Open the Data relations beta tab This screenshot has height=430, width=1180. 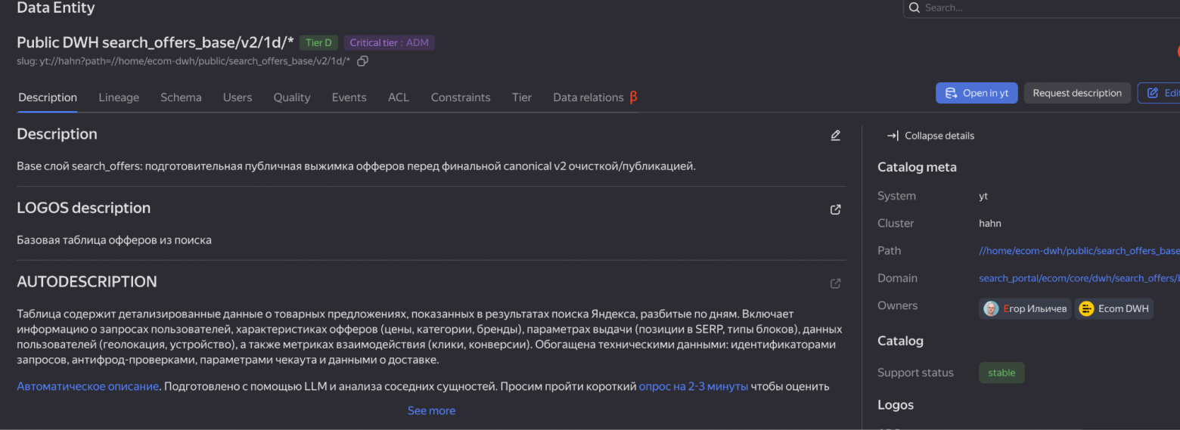[x=595, y=97]
